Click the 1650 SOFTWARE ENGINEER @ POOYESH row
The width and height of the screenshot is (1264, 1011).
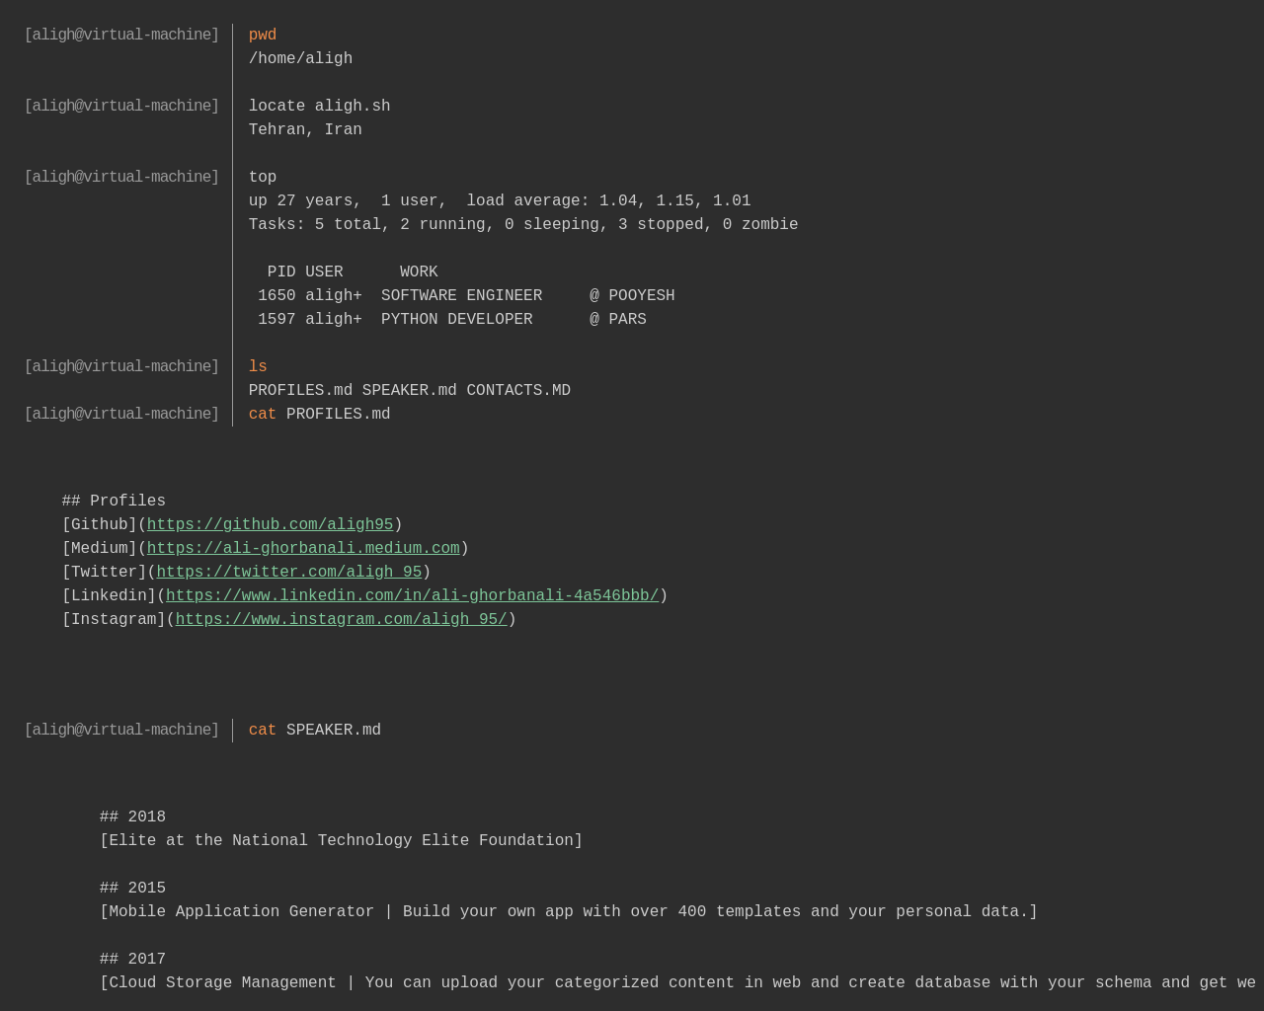pyautogui.click(x=466, y=296)
